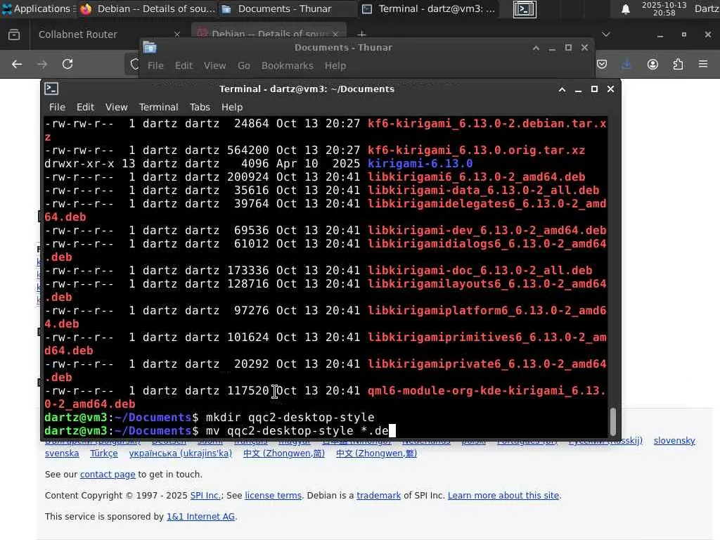The height and width of the screenshot is (540, 720).
Task: Open Firefox account icon
Action: 652,64
